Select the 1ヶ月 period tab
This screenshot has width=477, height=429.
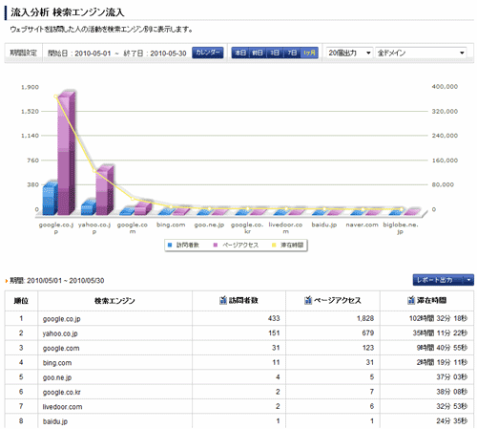[309, 53]
